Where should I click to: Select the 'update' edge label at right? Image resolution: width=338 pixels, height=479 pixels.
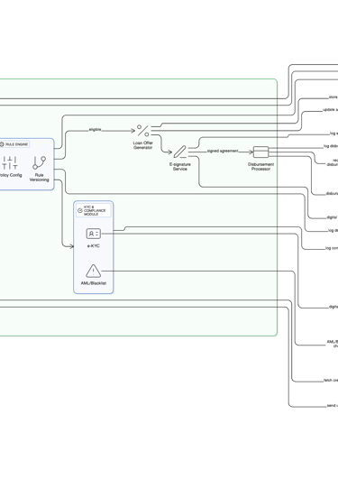point(331,110)
